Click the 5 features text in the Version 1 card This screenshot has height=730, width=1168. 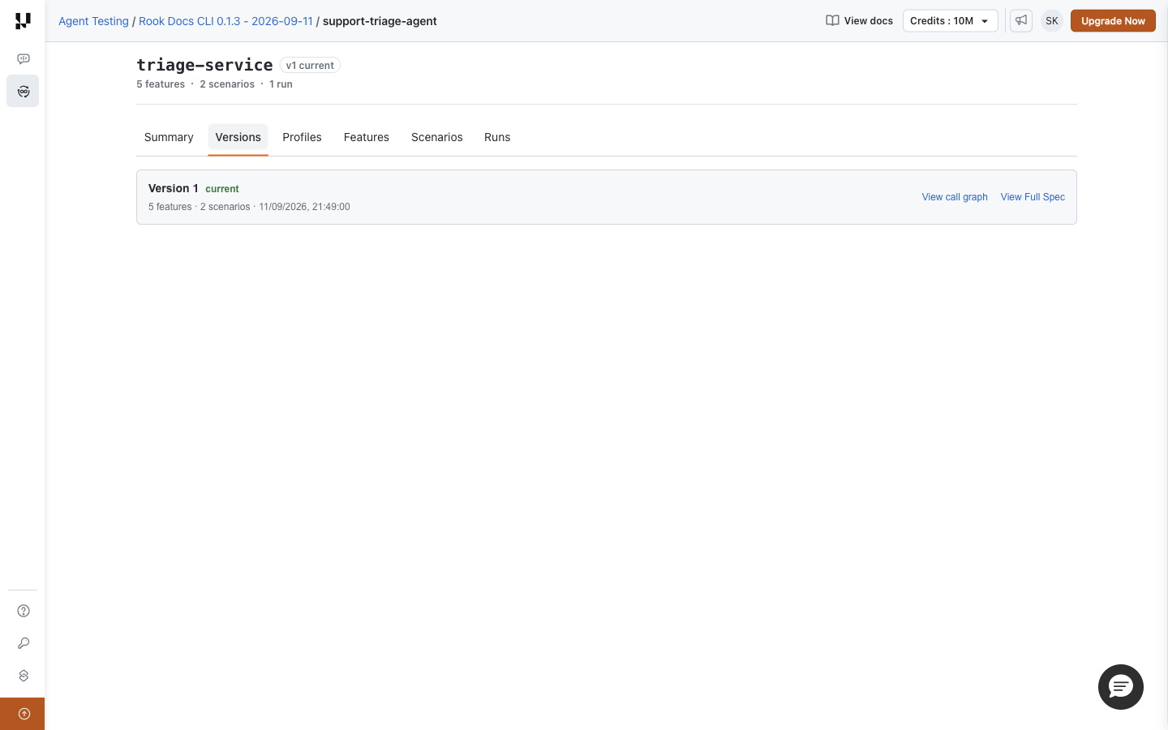pyautogui.click(x=170, y=207)
